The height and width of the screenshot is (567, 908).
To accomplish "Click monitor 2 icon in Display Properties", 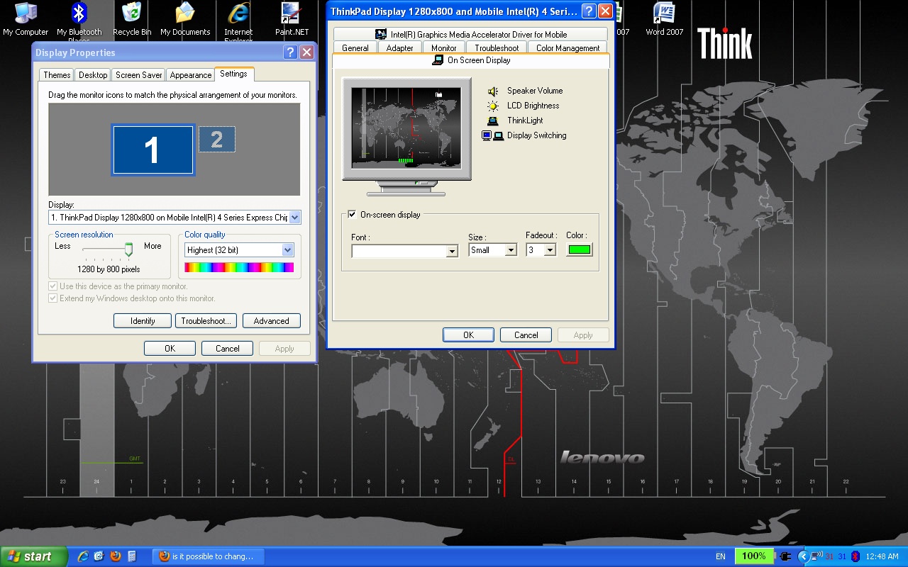I will click(217, 140).
